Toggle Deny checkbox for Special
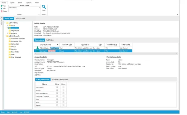Viewport: 187px width, 115px height. [x=63, y=105]
